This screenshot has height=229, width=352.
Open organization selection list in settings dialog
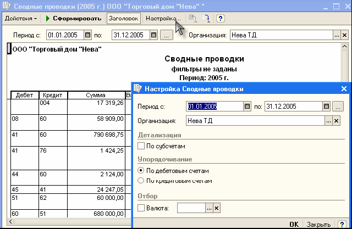pyautogui.click(x=328, y=121)
